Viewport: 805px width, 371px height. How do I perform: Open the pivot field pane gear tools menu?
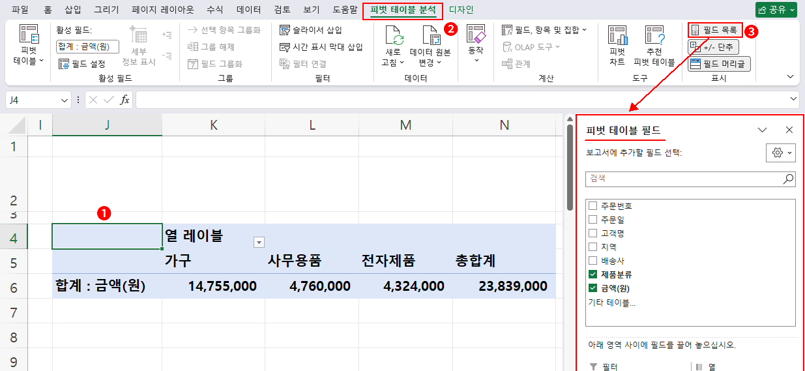pyautogui.click(x=780, y=152)
